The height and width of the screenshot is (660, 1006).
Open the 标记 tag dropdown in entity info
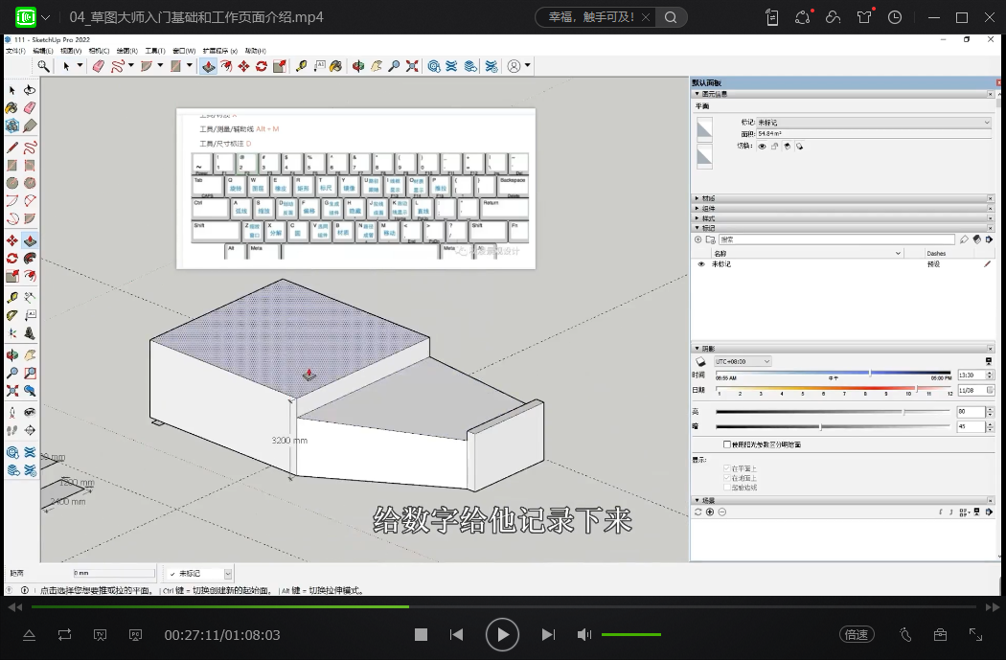874,123
